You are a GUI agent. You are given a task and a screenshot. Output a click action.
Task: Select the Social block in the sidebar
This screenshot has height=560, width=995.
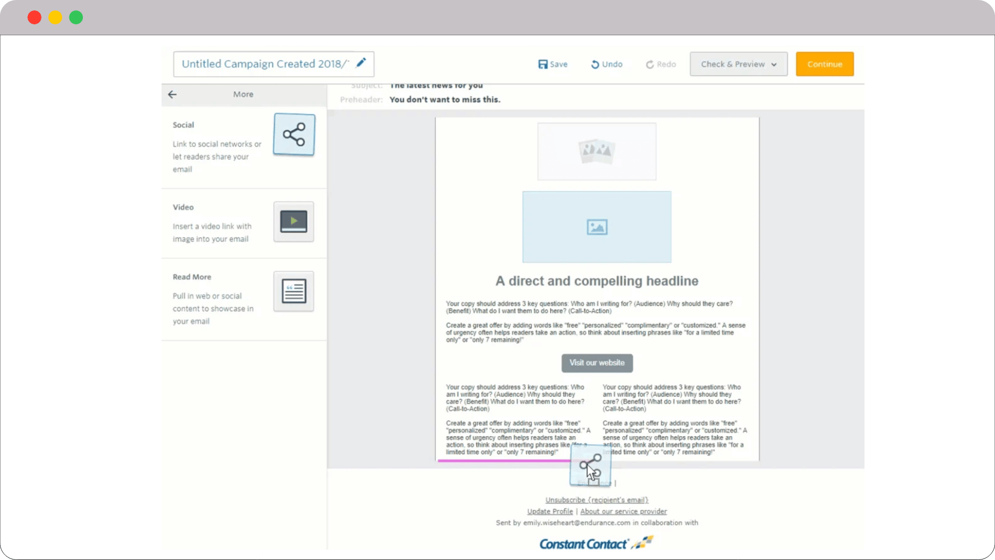293,135
